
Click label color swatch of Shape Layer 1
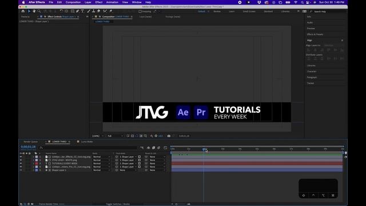(37, 170)
